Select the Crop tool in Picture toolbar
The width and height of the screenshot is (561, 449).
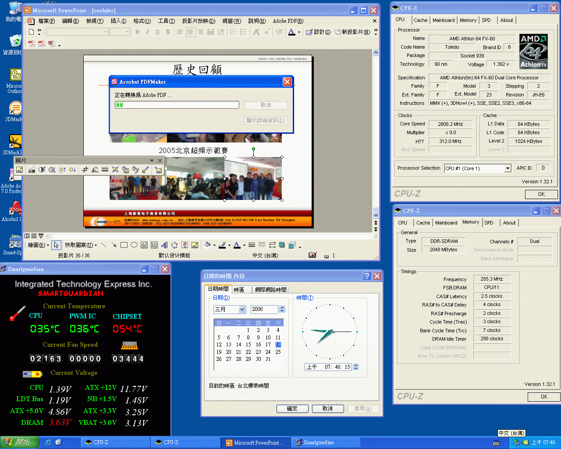[x=85, y=170]
